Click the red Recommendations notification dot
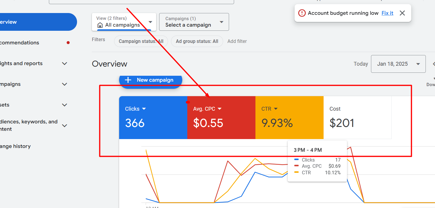The image size is (435, 208). (x=68, y=43)
